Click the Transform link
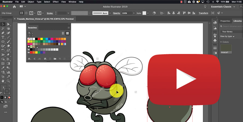The width and height of the screenshot is (243, 122). (204, 13)
